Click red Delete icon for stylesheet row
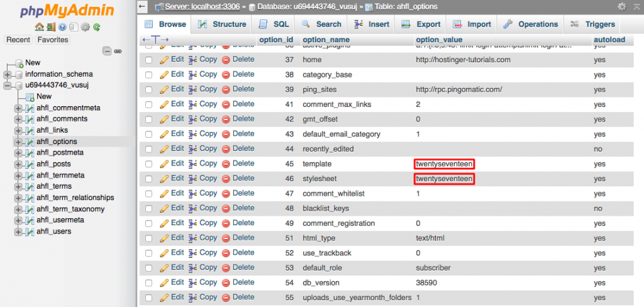Image resolution: width=644 pixels, height=307 pixels. click(x=226, y=179)
